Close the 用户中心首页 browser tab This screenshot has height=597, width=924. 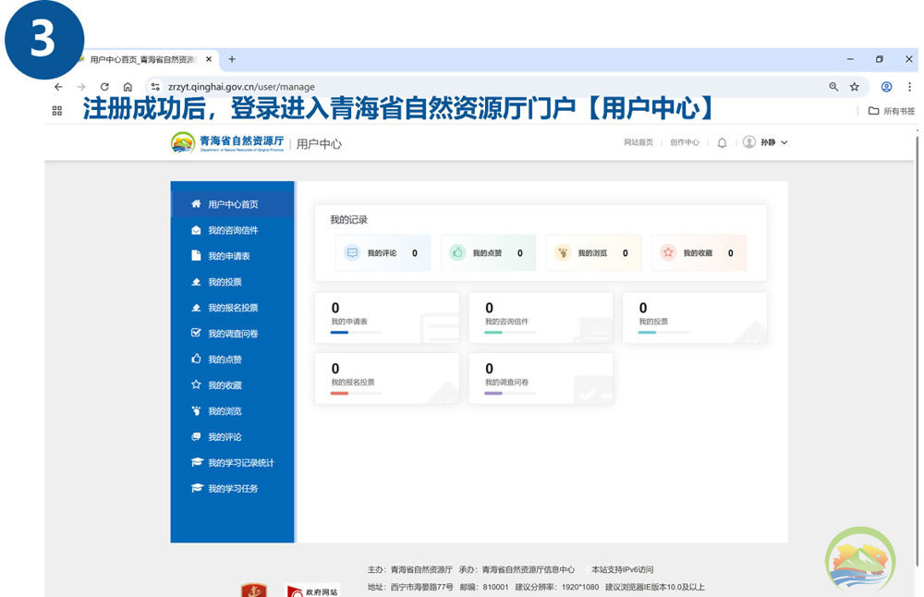tap(209, 59)
